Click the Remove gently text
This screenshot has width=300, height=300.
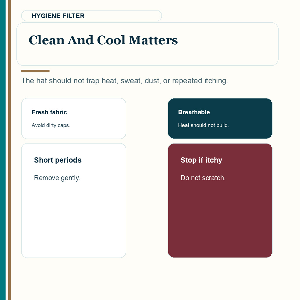[x=57, y=178]
